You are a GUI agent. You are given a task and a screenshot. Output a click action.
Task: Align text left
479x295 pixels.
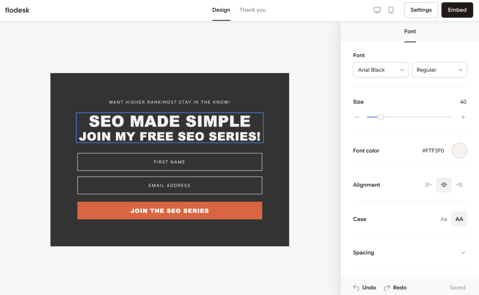428,185
